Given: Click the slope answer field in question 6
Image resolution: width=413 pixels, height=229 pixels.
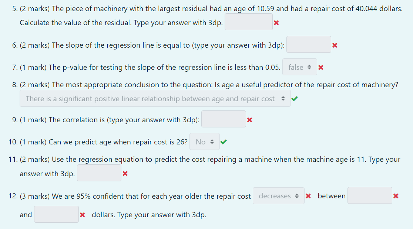Looking at the screenshot, I should point(309,44).
